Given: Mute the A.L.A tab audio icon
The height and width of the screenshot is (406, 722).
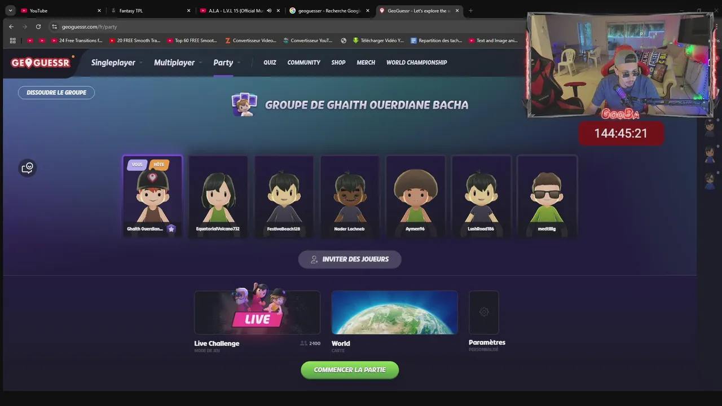Looking at the screenshot, I should pos(269,11).
